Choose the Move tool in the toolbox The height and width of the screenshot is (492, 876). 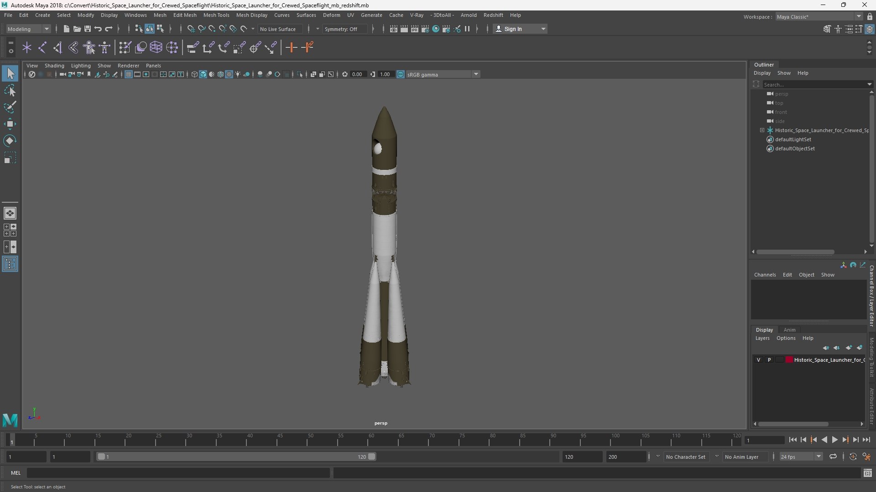click(x=10, y=124)
